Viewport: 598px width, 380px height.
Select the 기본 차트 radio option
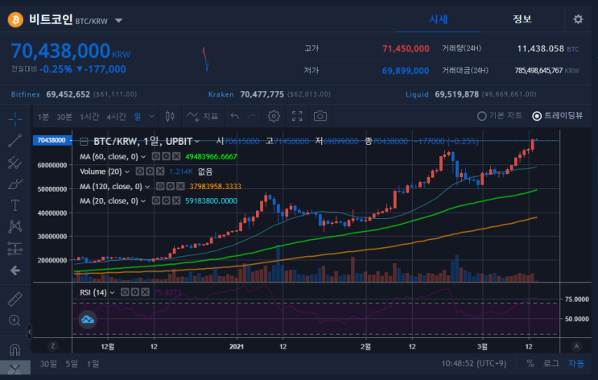pyautogui.click(x=500, y=116)
